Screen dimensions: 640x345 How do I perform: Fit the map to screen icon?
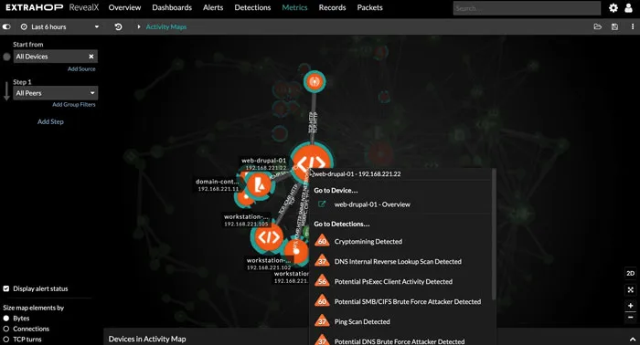630,290
